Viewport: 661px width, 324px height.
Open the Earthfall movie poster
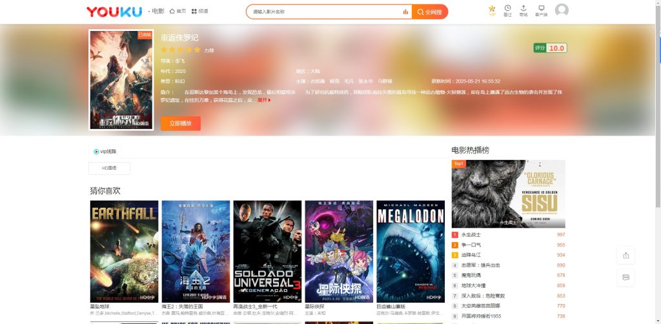pos(125,252)
